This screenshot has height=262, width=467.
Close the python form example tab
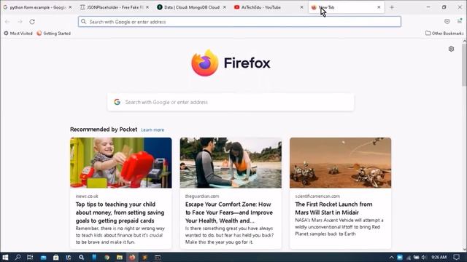(70, 7)
